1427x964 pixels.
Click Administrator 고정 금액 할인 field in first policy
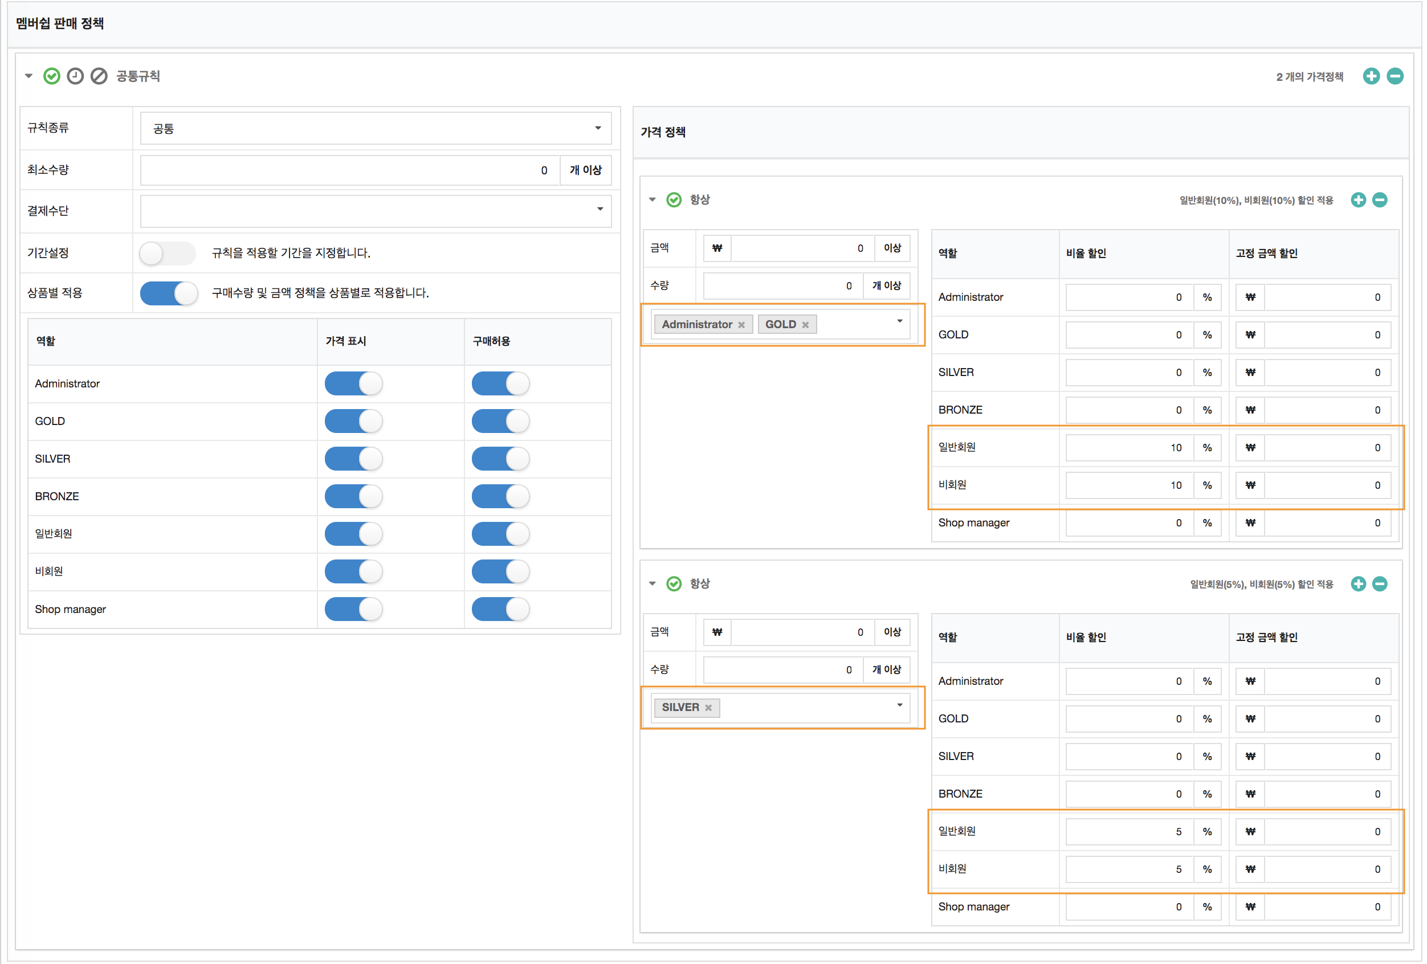coord(1327,297)
